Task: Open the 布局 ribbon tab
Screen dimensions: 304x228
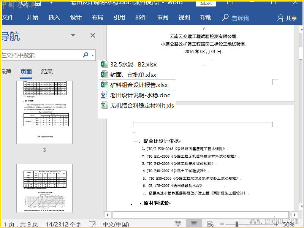Action: tap(98, 17)
